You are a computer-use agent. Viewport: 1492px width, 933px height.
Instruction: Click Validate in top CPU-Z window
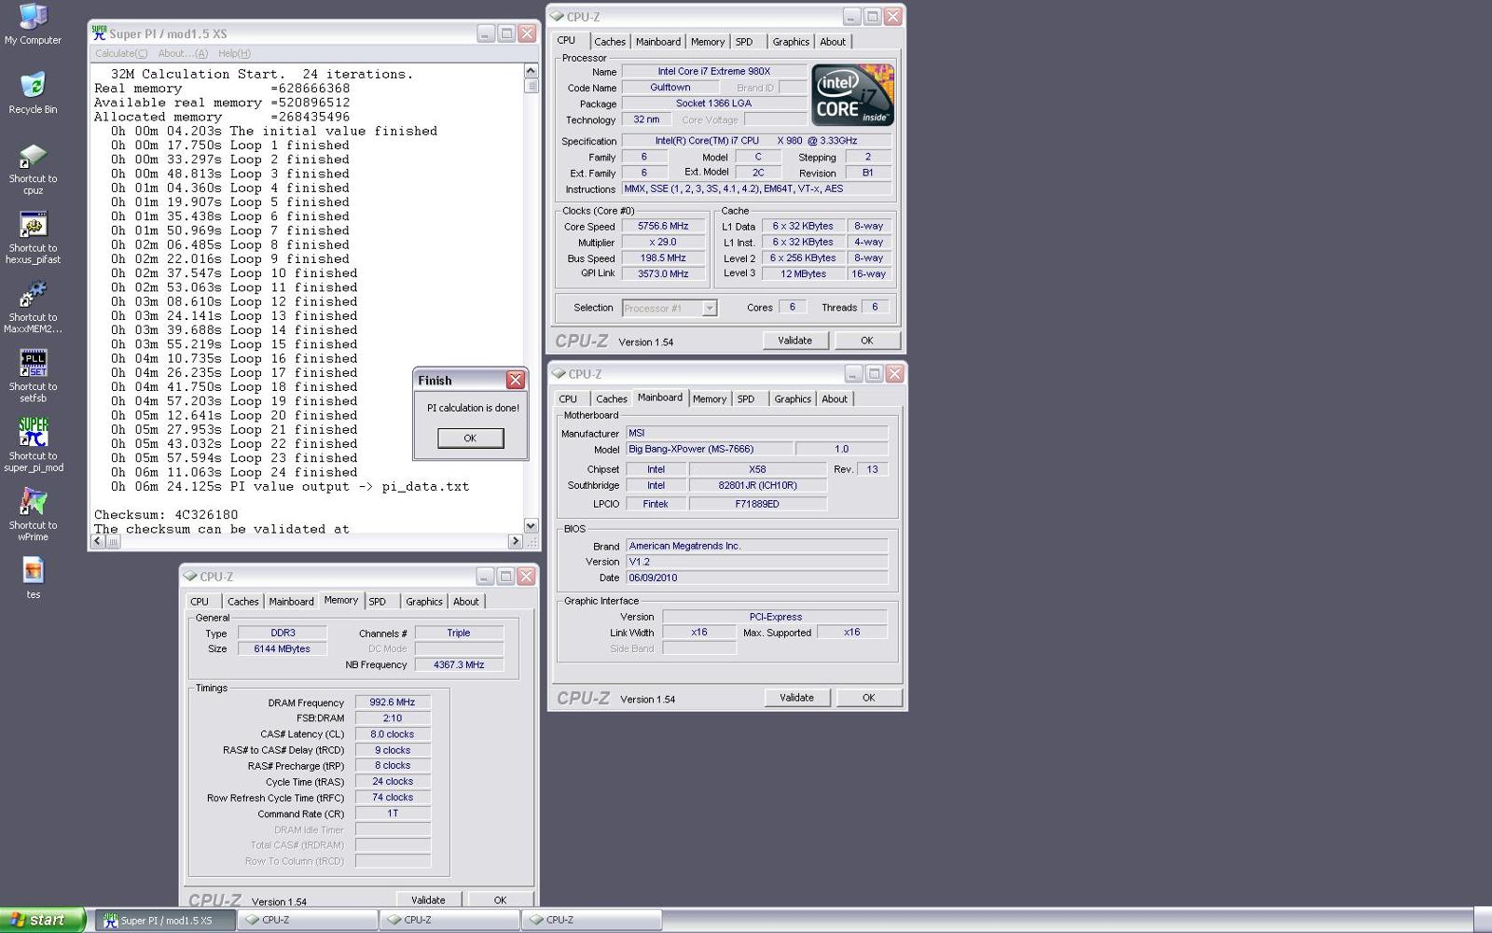point(794,341)
